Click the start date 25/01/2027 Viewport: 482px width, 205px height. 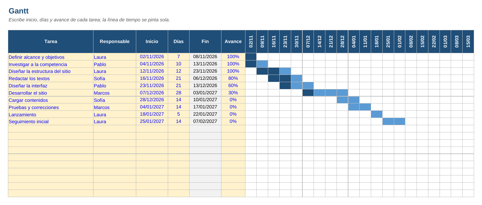tap(152, 122)
